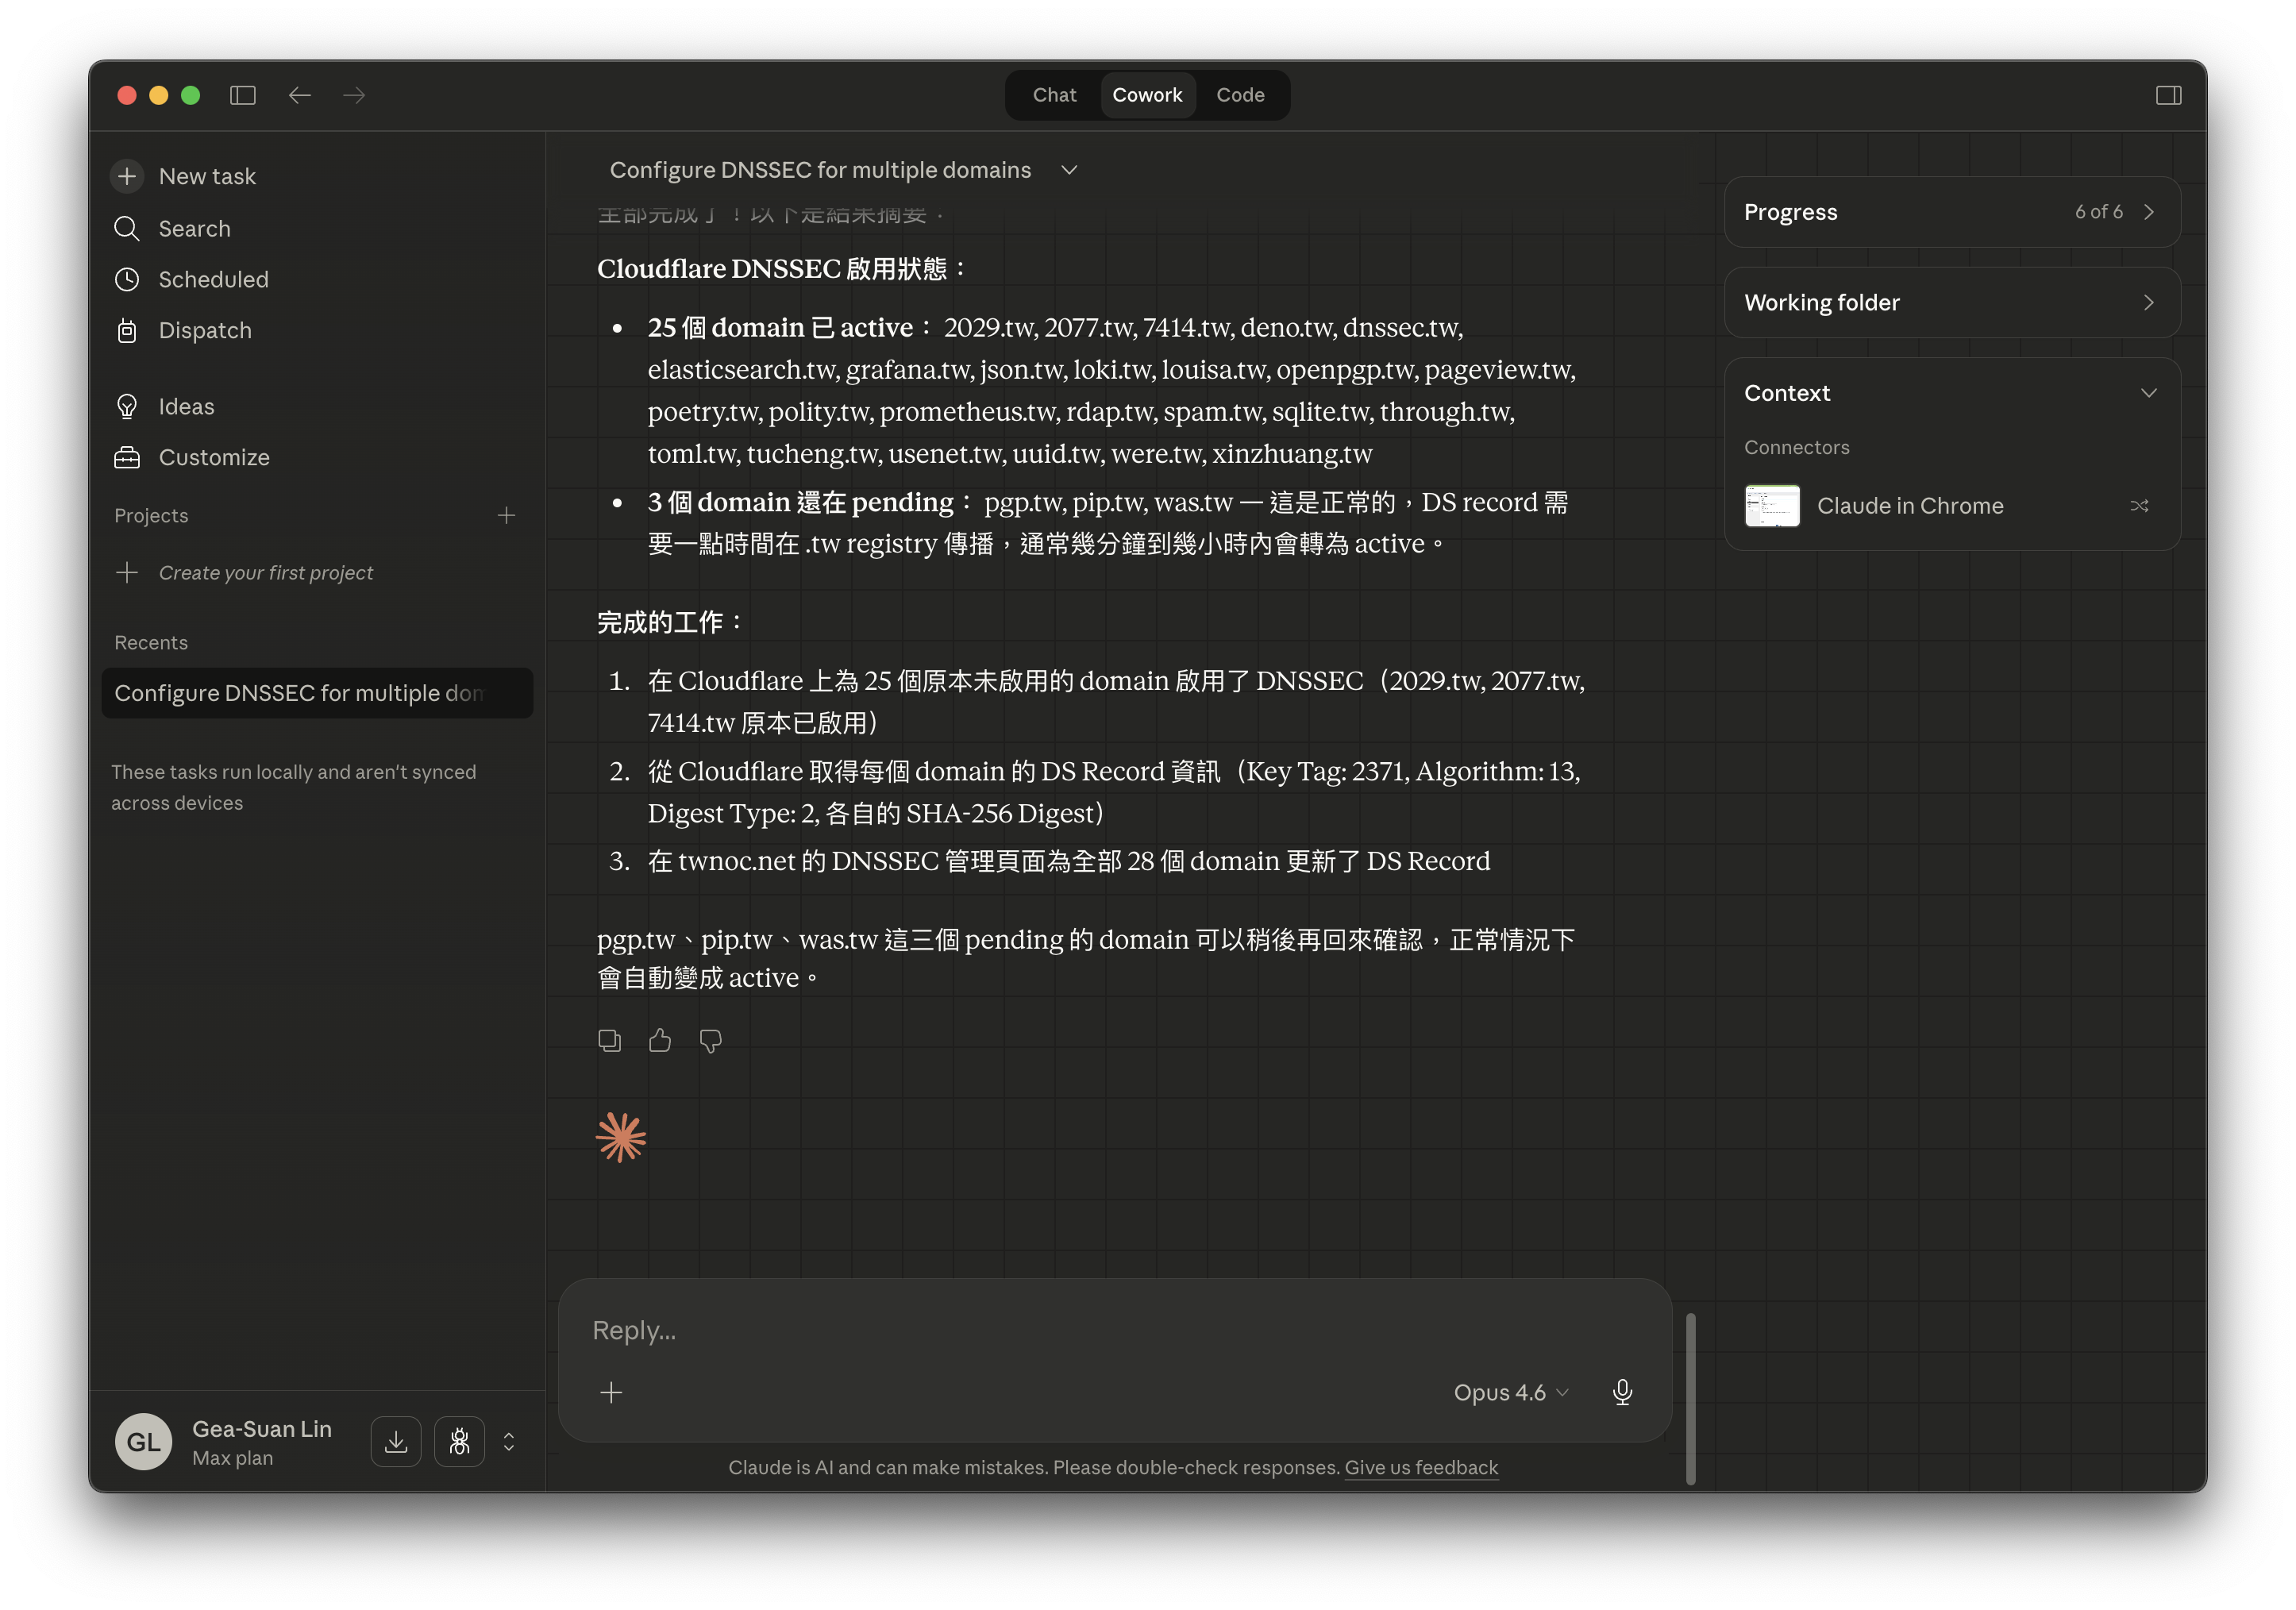
Task: Click the GL avatar
Action: pyautogui.click(x=143, y=1441)
